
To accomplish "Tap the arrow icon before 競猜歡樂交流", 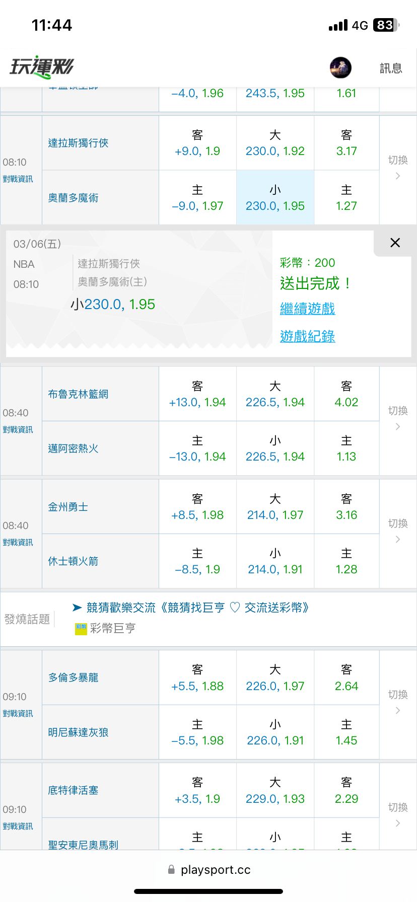I will point(77,608).
